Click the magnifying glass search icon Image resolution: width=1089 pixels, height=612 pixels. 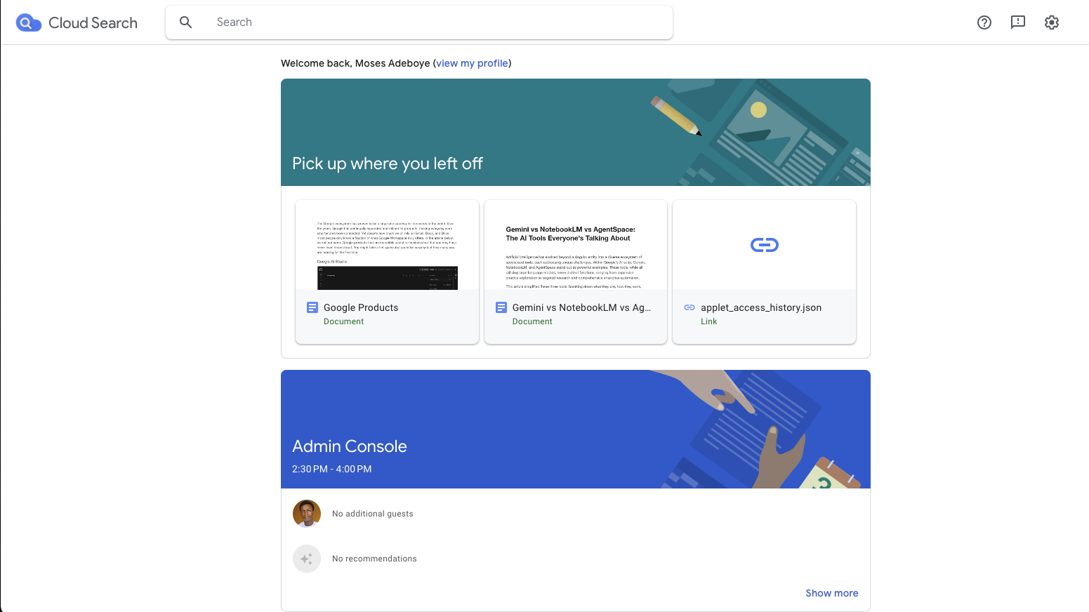(186, 22)
